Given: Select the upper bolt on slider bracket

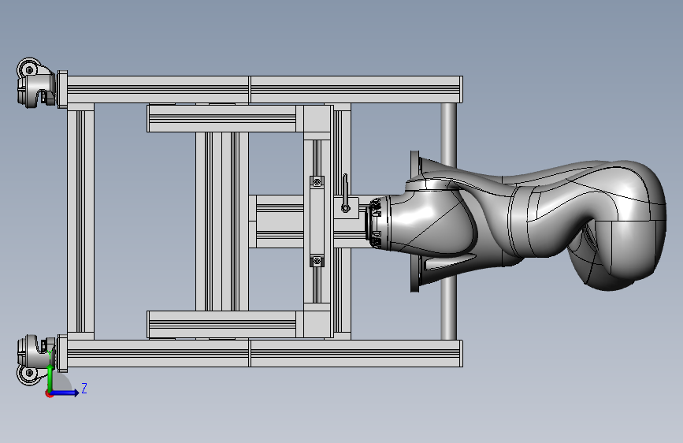Looking at the screenshot, I should coord(317,181).
